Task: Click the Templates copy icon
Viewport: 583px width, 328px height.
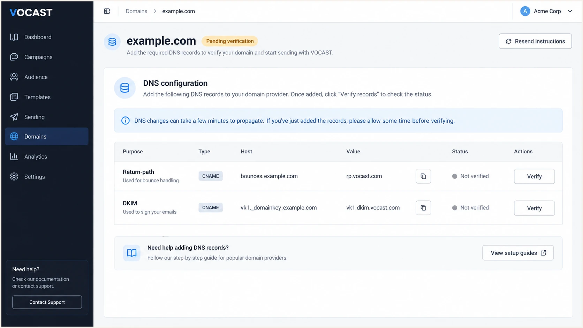Action: (14, 97)
